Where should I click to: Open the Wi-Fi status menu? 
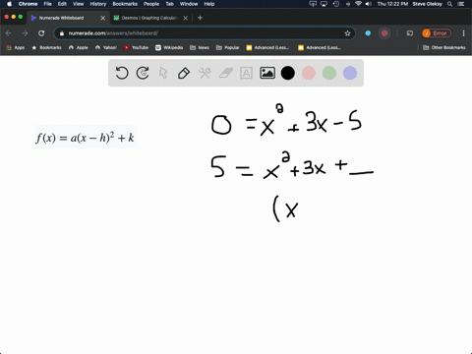click(358, 4)
